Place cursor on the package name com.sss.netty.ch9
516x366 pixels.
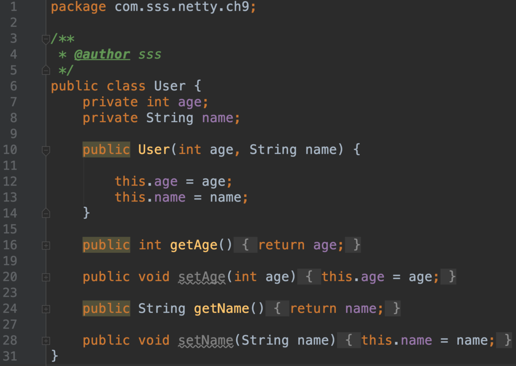point(182,8)
